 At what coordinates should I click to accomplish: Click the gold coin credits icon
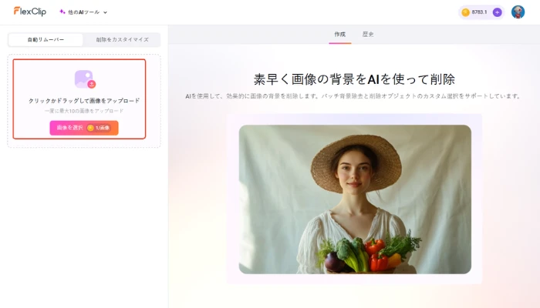466,12
